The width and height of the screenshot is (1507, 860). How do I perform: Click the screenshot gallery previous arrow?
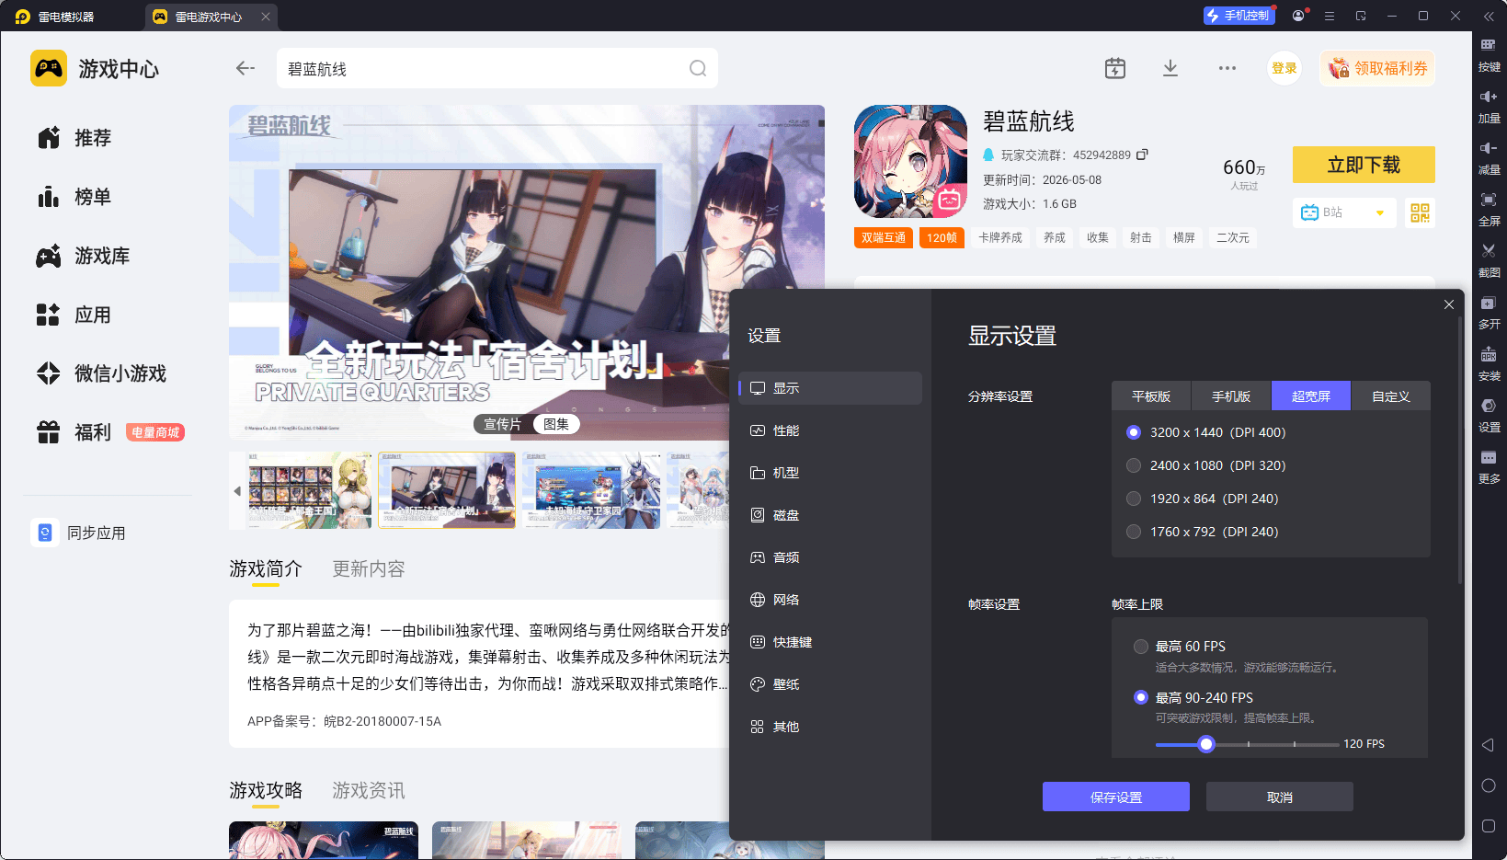click(x=237, y=491)
